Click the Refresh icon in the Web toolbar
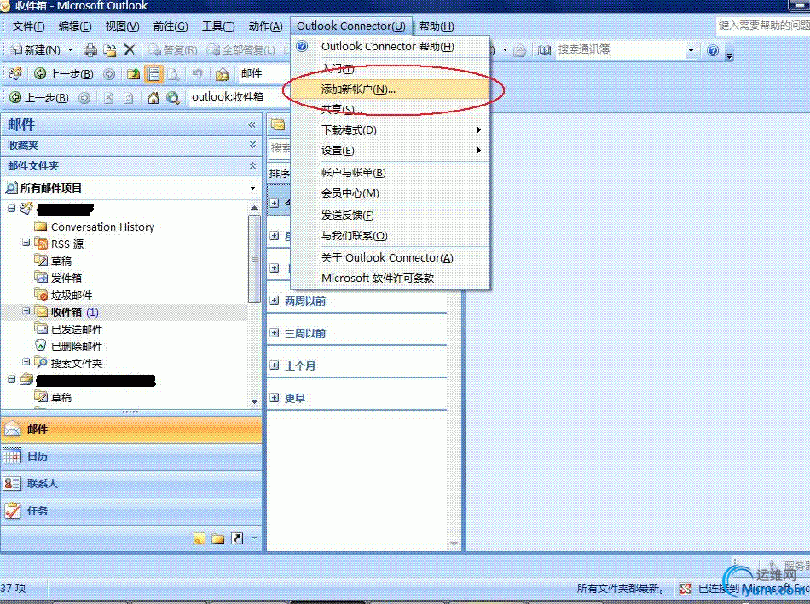 tap(129, 98)
